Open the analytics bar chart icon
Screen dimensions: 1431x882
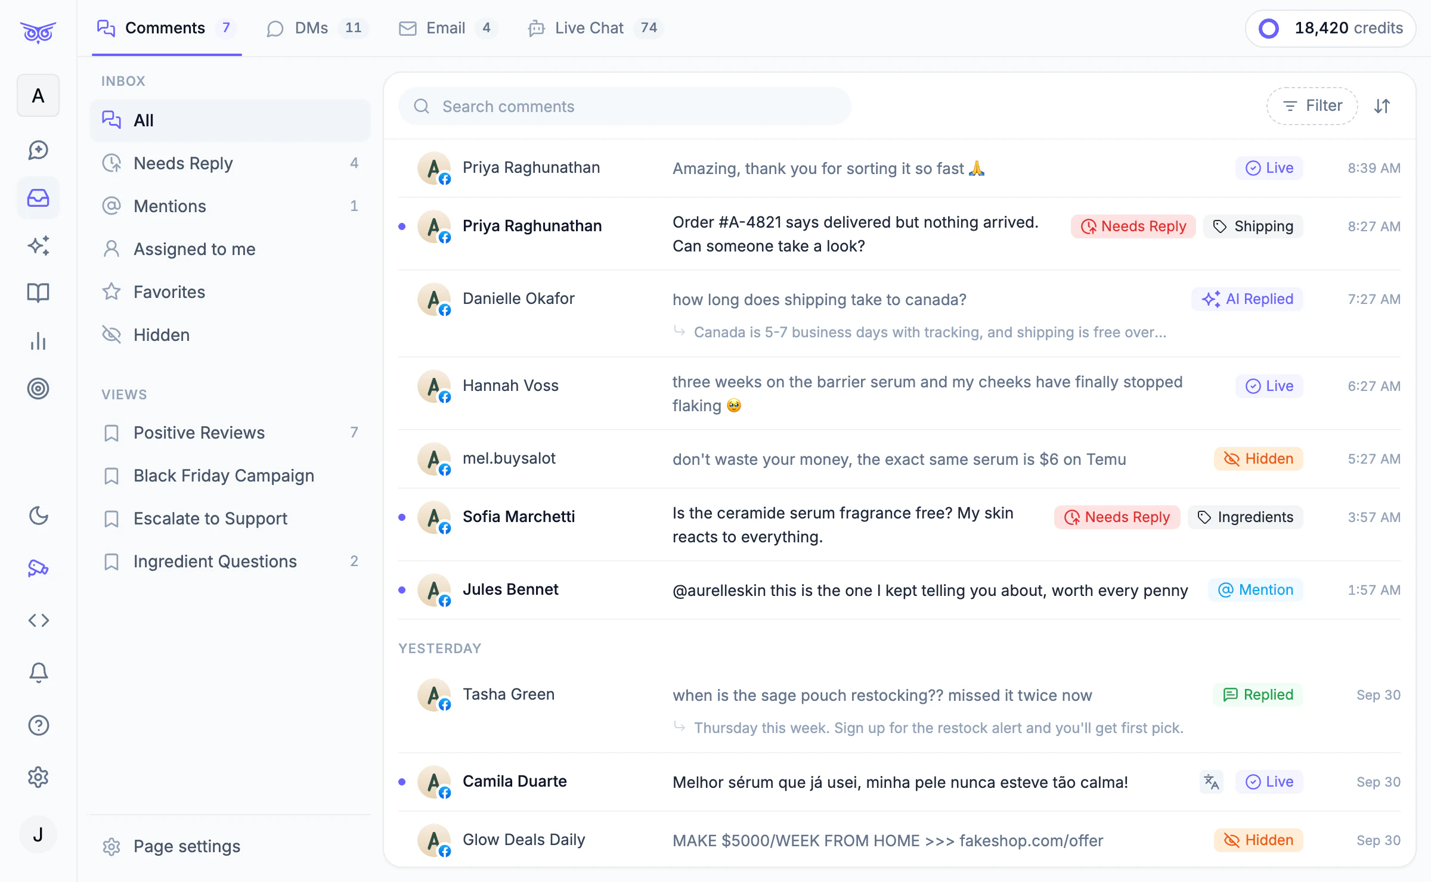(x=38, y=341)
